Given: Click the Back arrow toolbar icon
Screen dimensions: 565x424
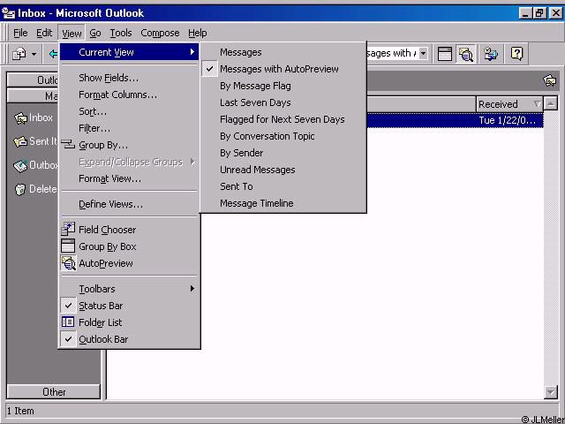Looking at the screenshot, I should pos(53,54).
